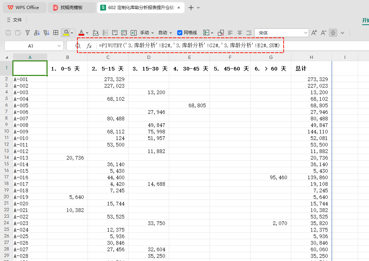Click the borders grid icon

[x=56, y=33]
